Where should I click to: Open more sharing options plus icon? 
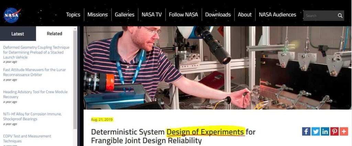click(x=344, y=131)
